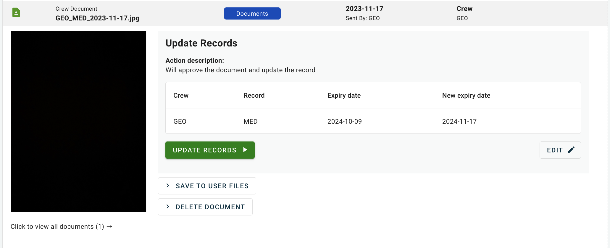Click the new expiry date 2024-11-17
Viewport: 610px width, 248px height.
[x=459, y=121]
